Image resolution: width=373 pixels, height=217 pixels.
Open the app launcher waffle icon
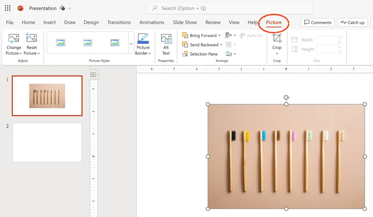[8, 8]
